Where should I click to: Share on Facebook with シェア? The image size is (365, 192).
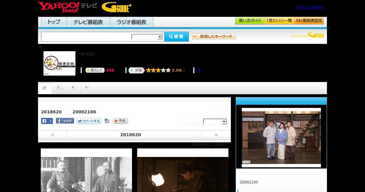pyautogui.click(x=65, y=121)
